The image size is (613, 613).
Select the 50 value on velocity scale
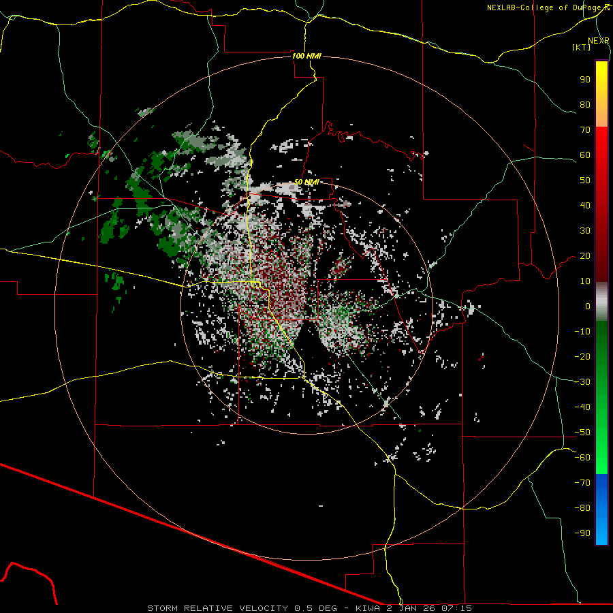[585, 180]
